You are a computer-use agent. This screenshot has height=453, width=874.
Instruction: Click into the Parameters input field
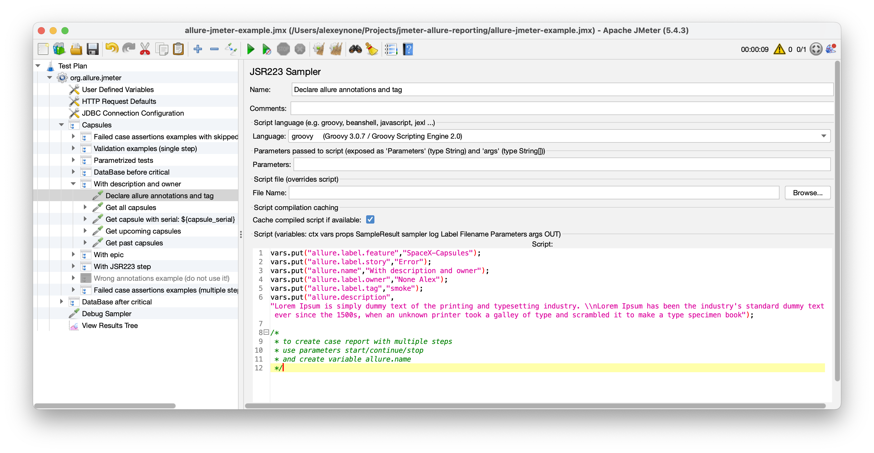click(562, 165)
